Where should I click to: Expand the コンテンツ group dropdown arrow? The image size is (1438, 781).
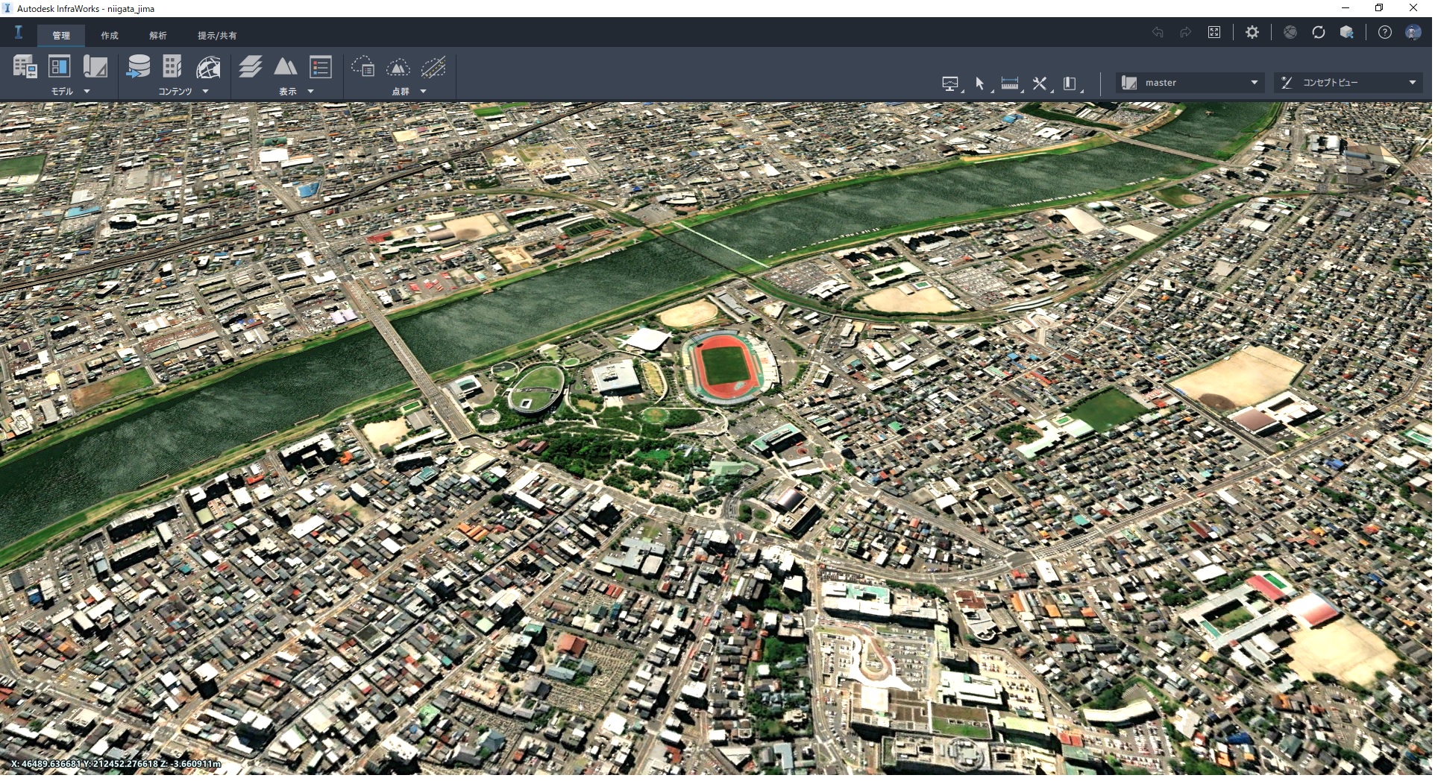click(205, 91)
